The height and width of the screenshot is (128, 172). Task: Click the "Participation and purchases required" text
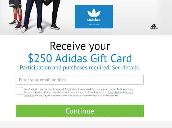pos(65,68)
